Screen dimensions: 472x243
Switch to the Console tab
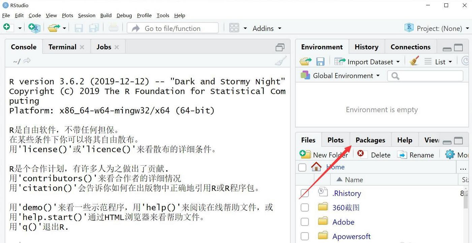[x=24, y=47]
